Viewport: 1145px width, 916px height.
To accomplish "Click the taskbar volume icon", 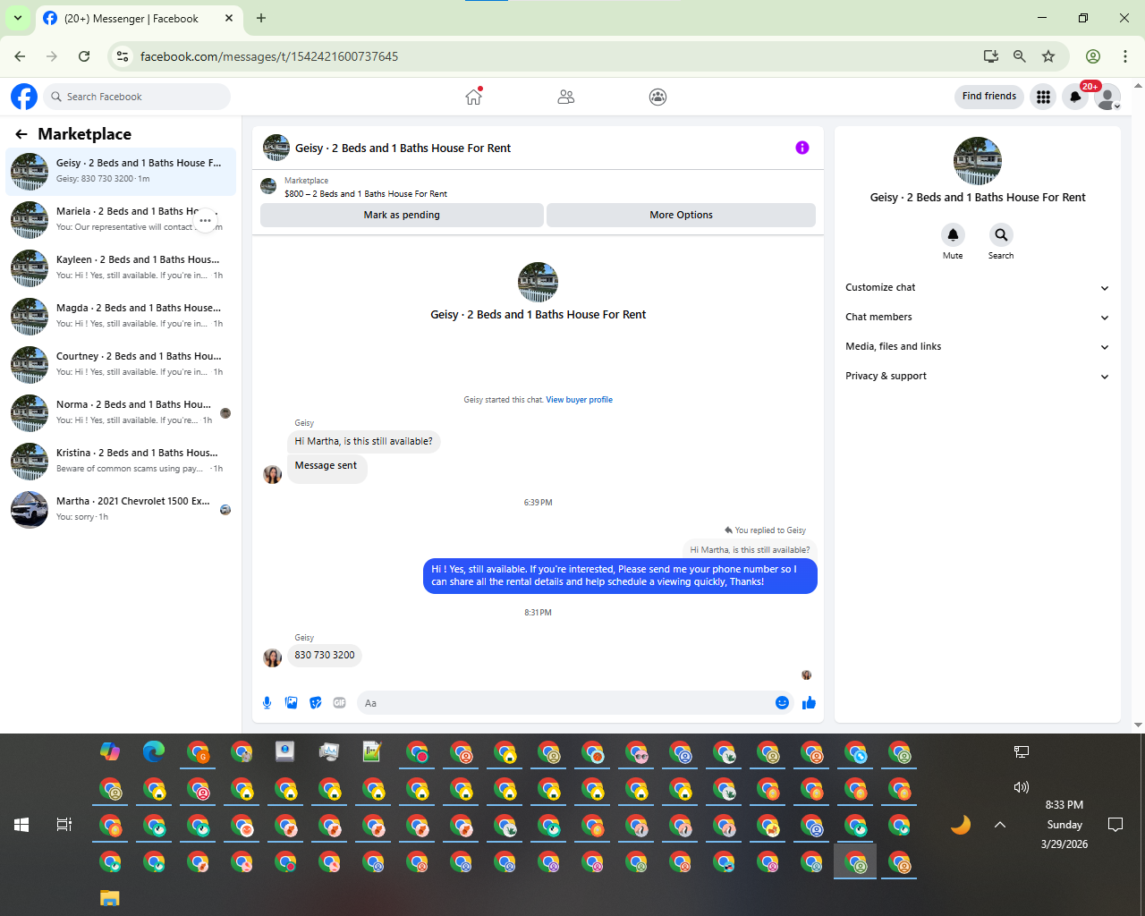I will pyautogui.click(x=1022, y=787).
